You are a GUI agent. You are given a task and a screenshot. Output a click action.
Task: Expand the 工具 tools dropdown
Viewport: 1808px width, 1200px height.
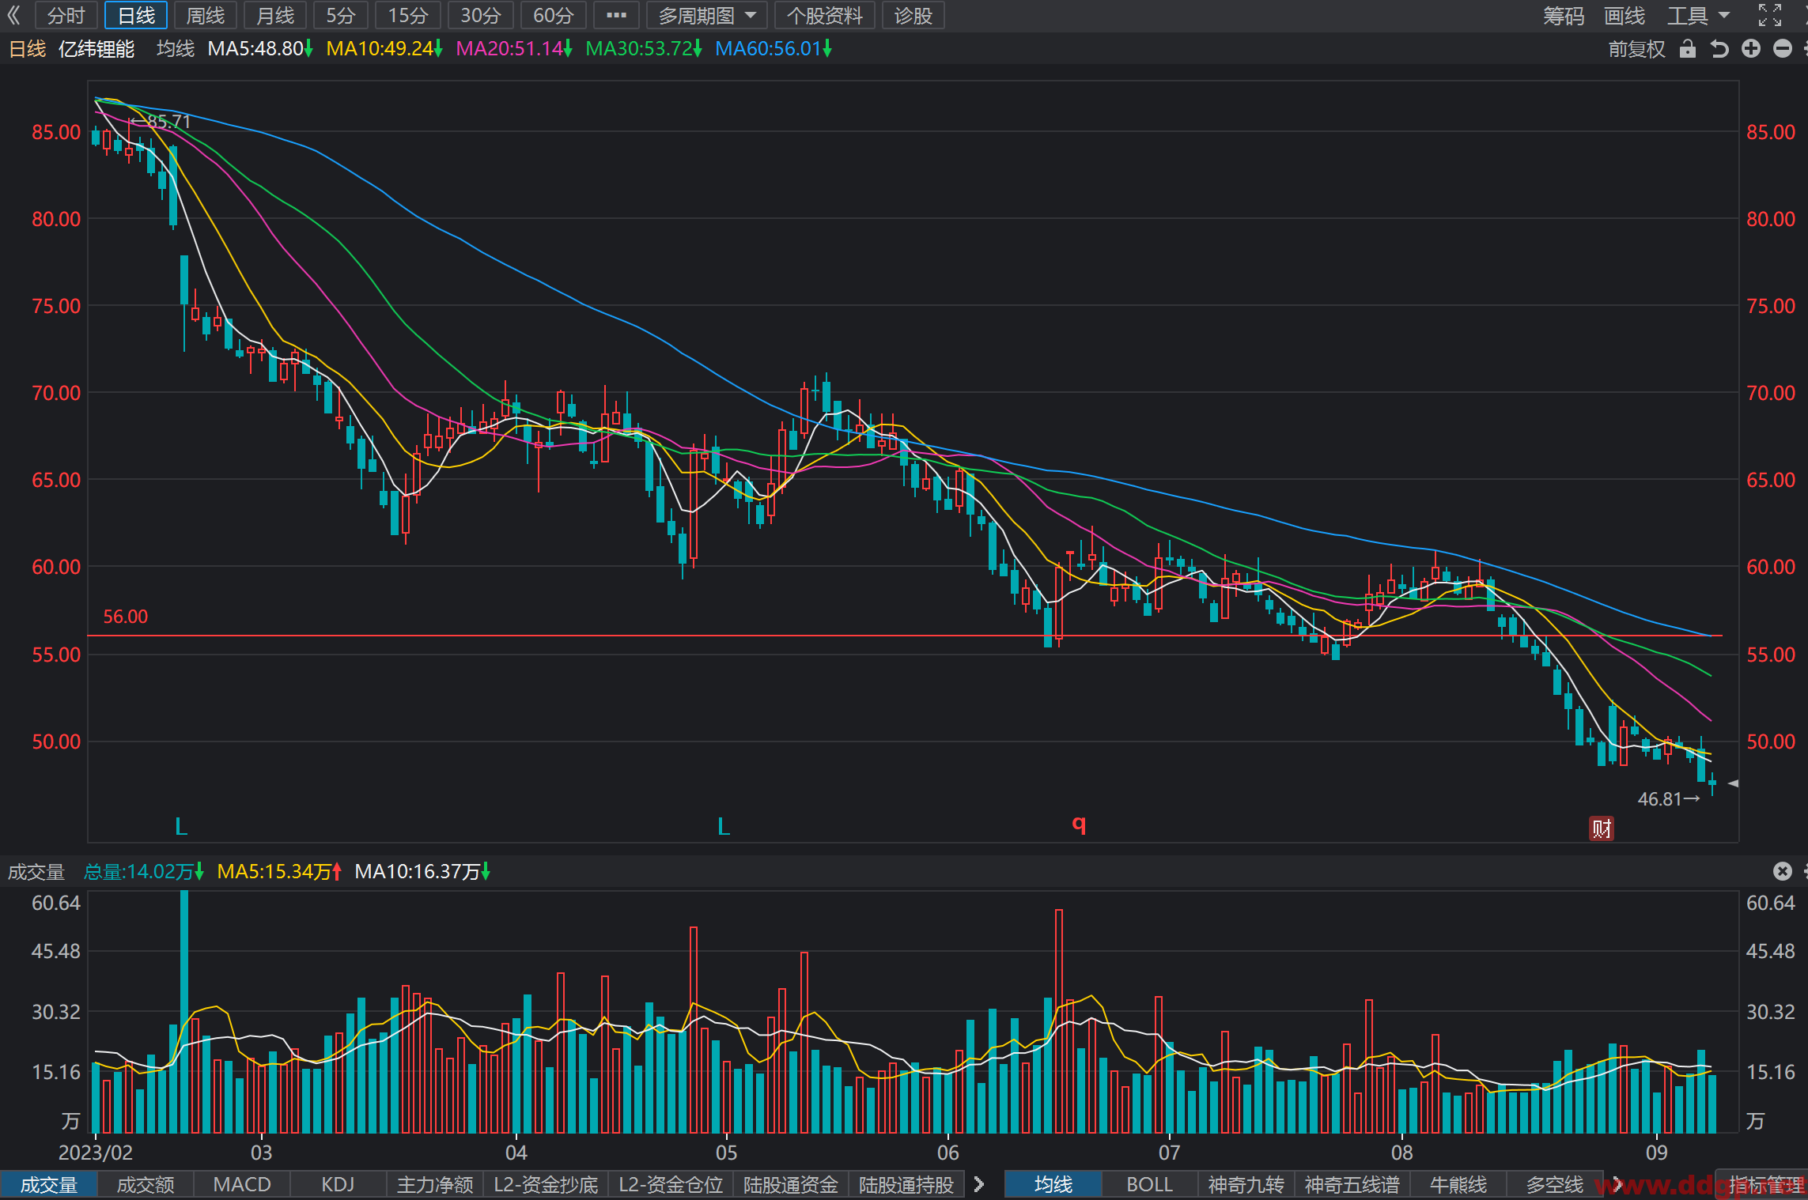point(1699,15)
